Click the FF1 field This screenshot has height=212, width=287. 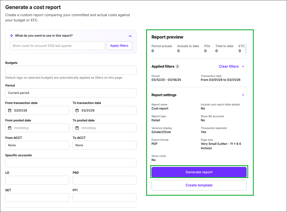[x=104, y=197]
